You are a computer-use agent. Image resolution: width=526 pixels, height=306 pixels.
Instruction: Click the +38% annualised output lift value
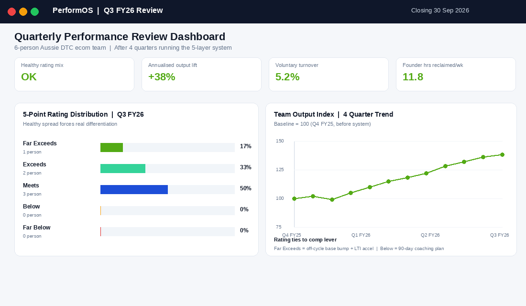162,77
